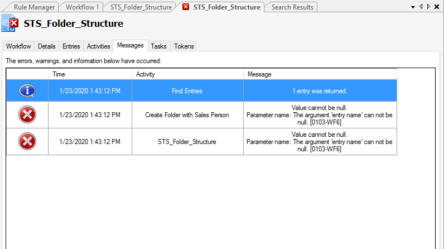This screenshot has width=444, height=249.
Task: Click the red X icon on the active document tab
Action: (x=186, y=7)
